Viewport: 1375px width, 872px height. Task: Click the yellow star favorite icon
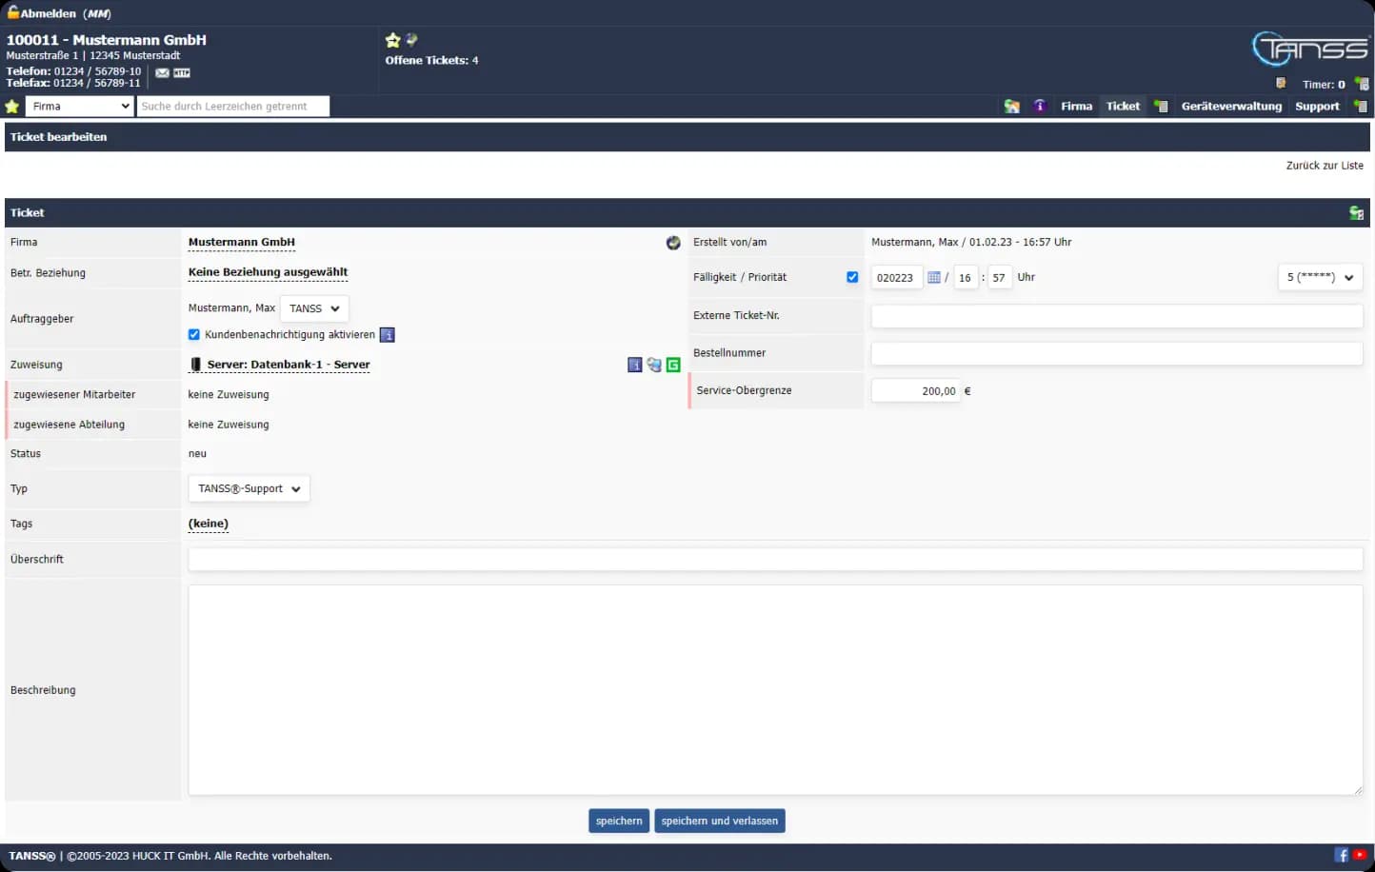392,40
